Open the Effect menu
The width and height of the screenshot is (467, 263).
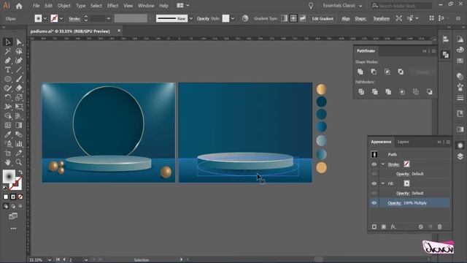(x=112, y=6)
